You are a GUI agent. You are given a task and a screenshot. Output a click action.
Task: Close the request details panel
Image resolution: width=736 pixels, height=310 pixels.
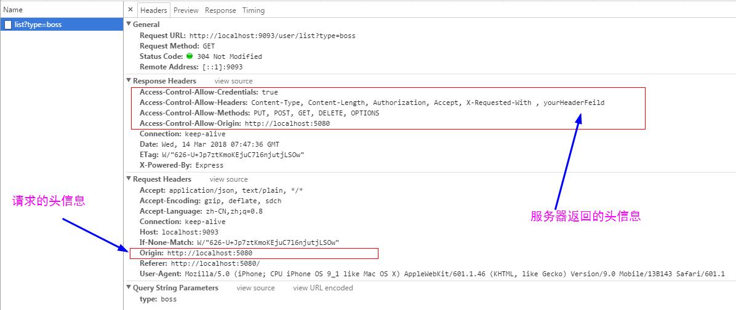(130, 10)
